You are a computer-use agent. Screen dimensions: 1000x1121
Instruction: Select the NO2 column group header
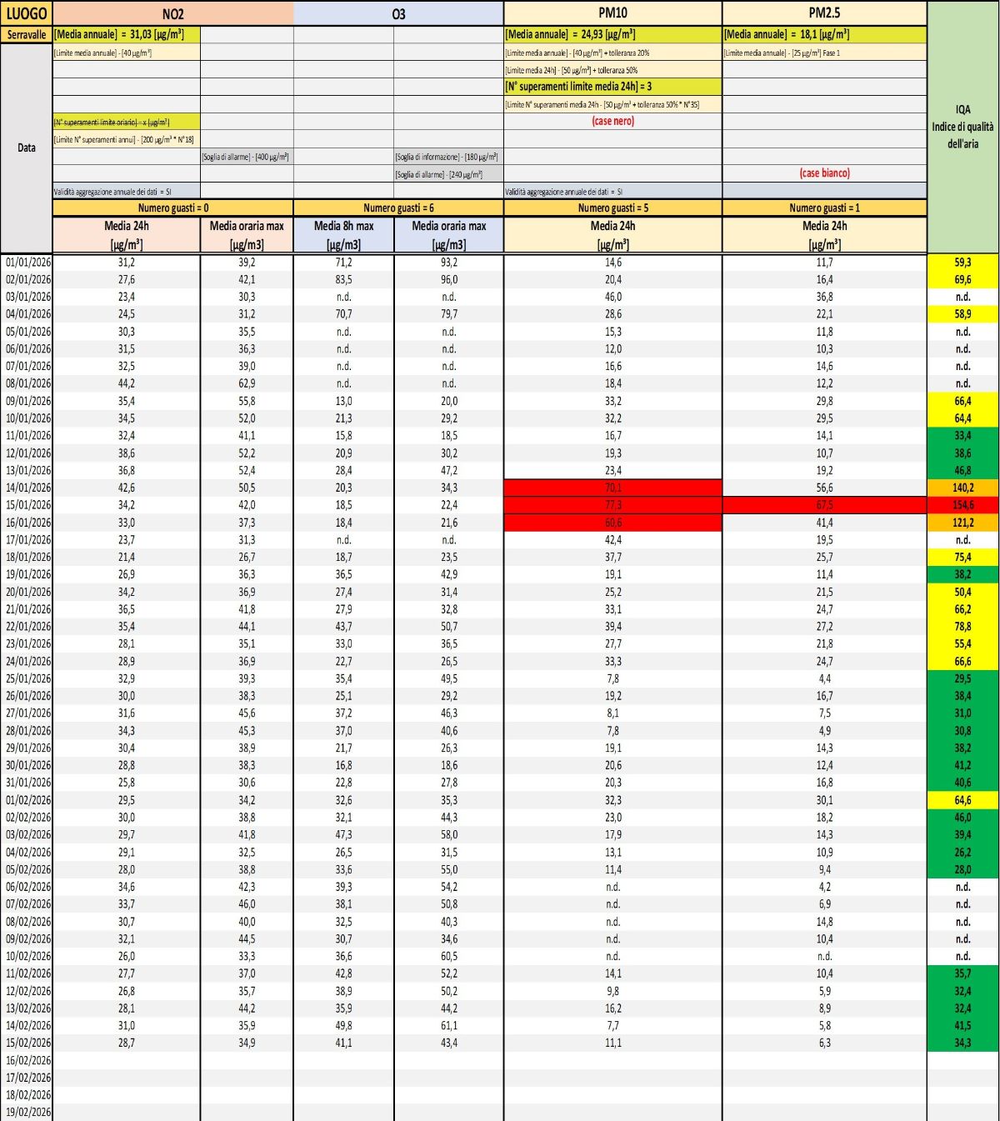point(172,13)
